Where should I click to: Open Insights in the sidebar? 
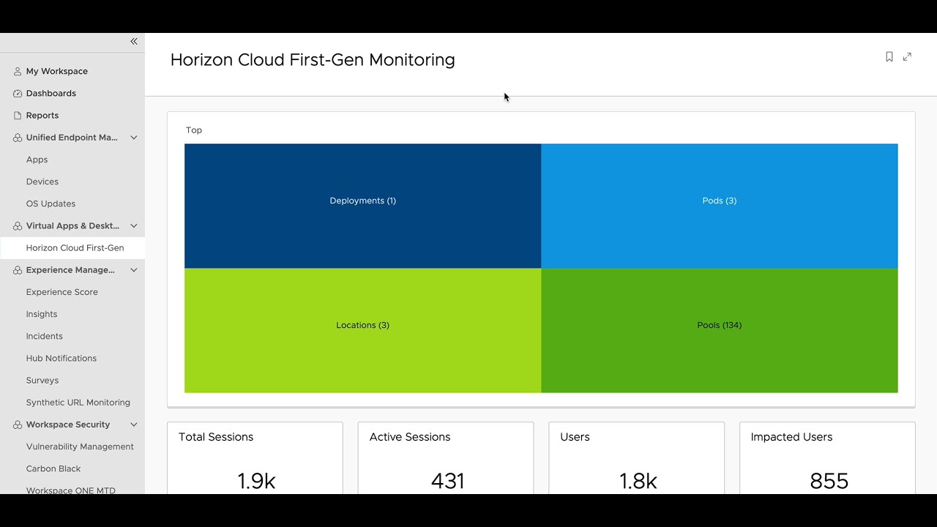coord(42,314)
